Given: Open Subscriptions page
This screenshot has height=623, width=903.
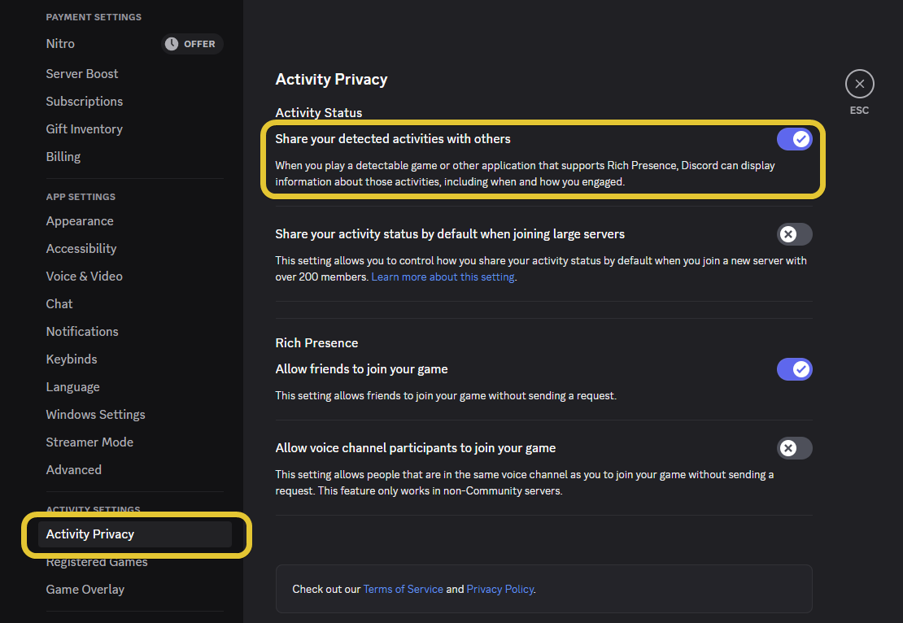Looking at the screenshot, I should [84, 102].
